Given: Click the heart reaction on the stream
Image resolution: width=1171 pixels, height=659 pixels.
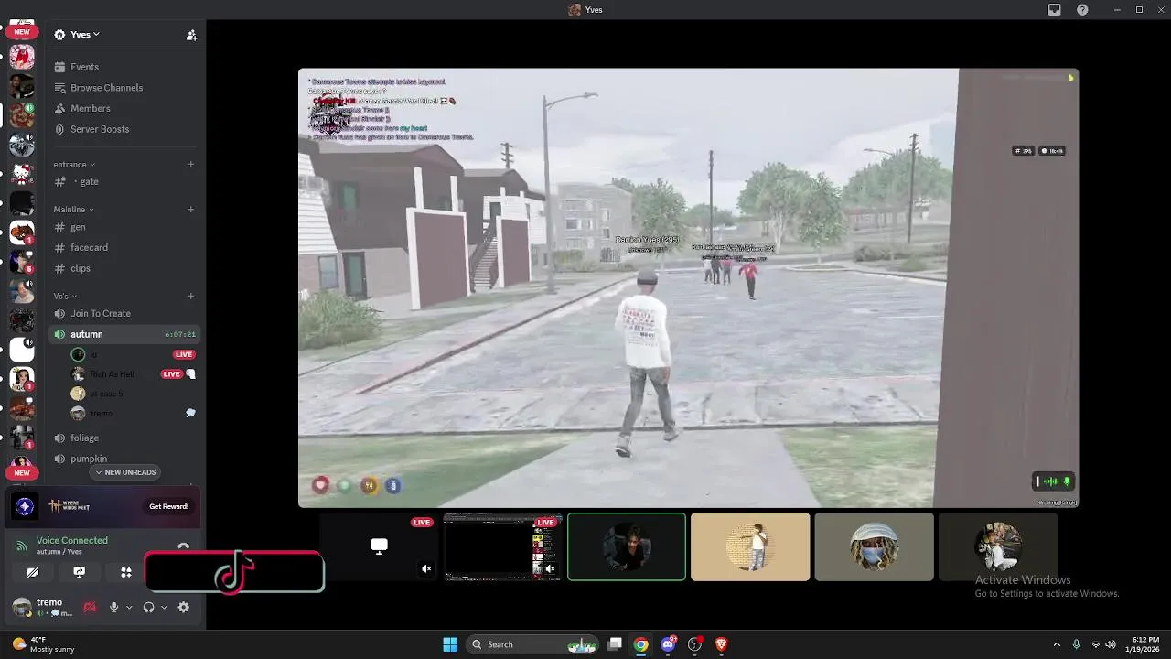Looking at the screenshot, I should pyautogui.click(x=320, y=486).
